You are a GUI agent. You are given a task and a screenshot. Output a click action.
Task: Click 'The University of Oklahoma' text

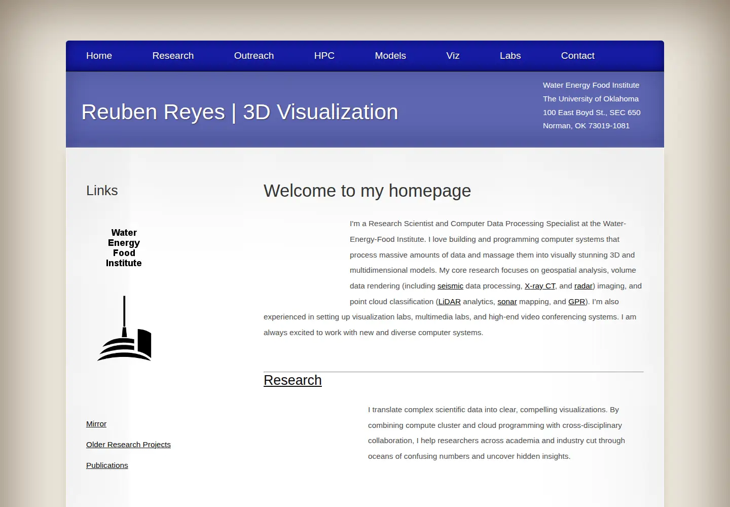[x=591, y=99]
